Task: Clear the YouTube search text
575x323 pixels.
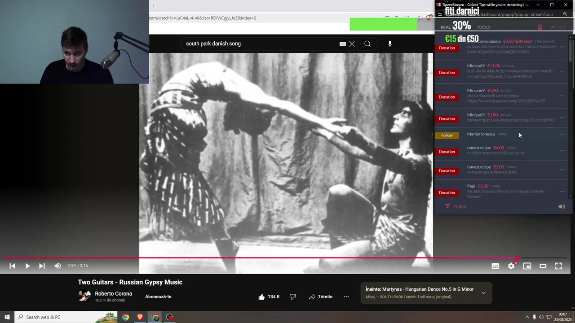Action: 352,44
